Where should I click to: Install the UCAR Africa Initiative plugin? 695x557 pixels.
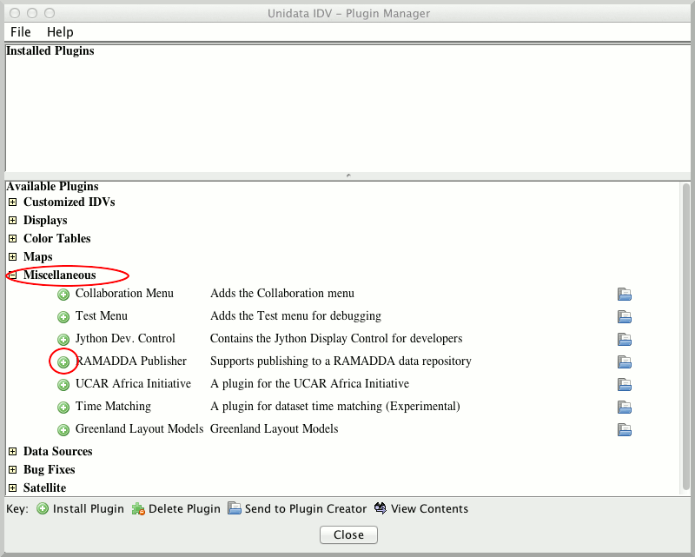tap(63, 384)
